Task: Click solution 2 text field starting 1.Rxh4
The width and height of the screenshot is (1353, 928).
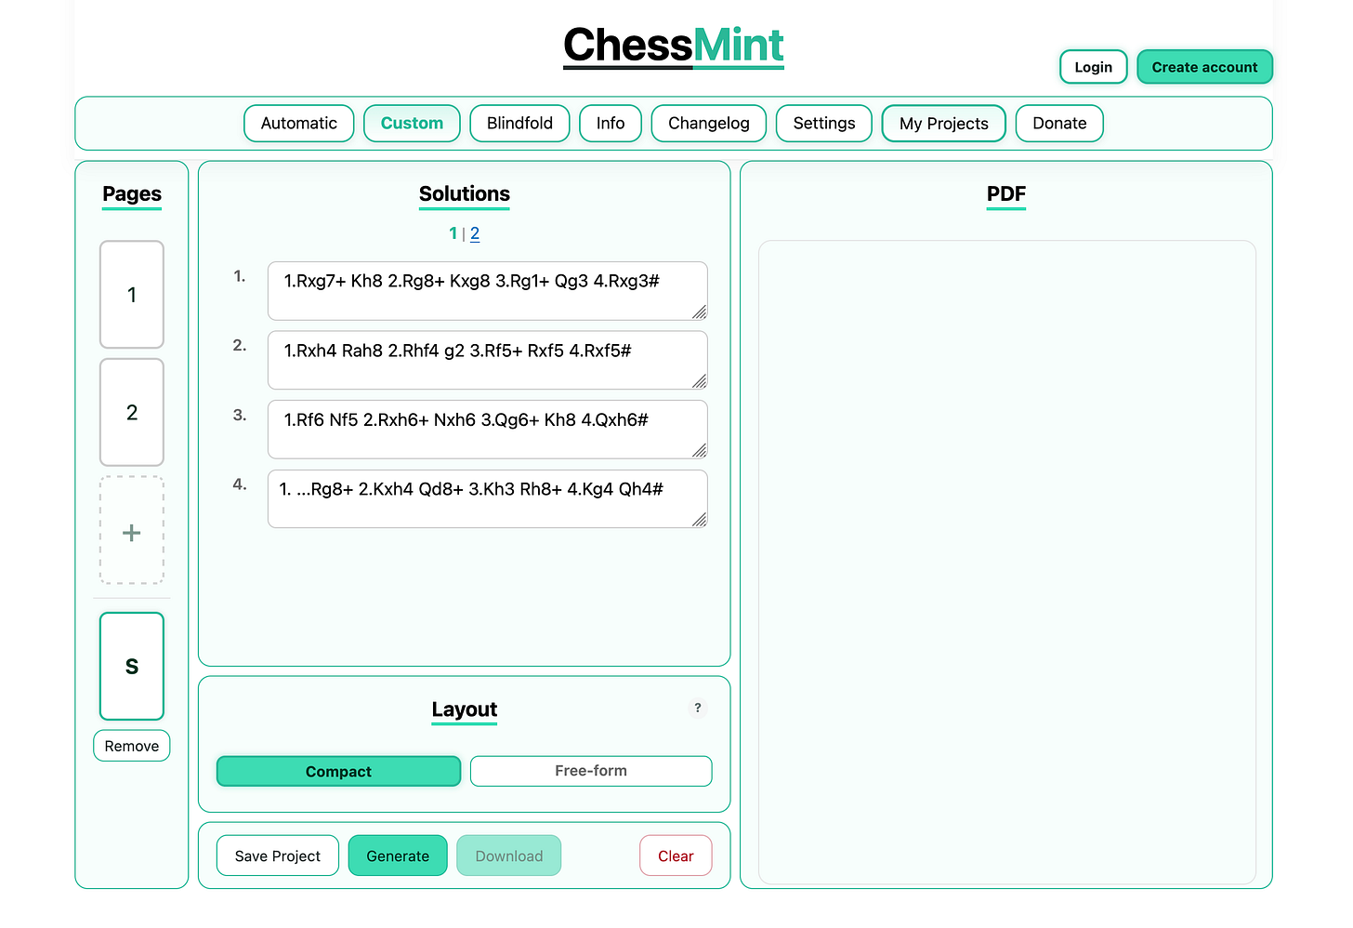Action: (488, 360)
